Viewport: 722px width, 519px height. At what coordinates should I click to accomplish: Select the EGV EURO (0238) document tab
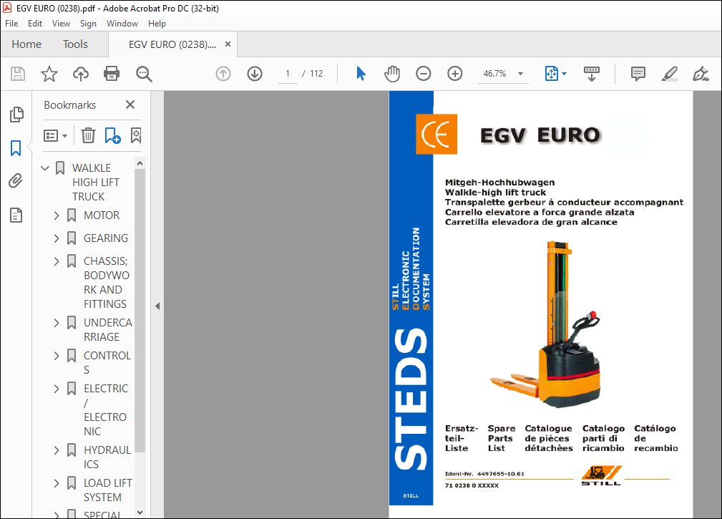tap(172, 44)
